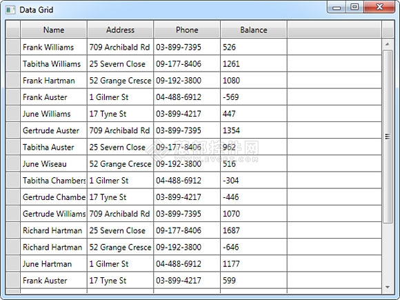Viewport: 400px width, 300px height.
Task: Click the Phone column header
Action: click(187, 30)
